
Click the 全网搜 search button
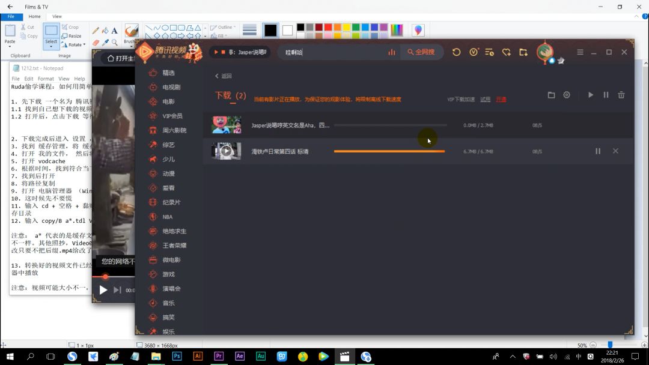coord(421,52)
